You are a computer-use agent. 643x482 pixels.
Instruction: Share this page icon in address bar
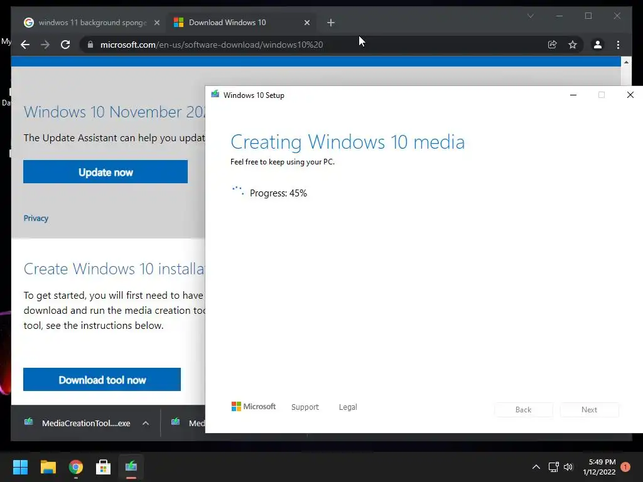pyautogui.click(x=553, y=45)
